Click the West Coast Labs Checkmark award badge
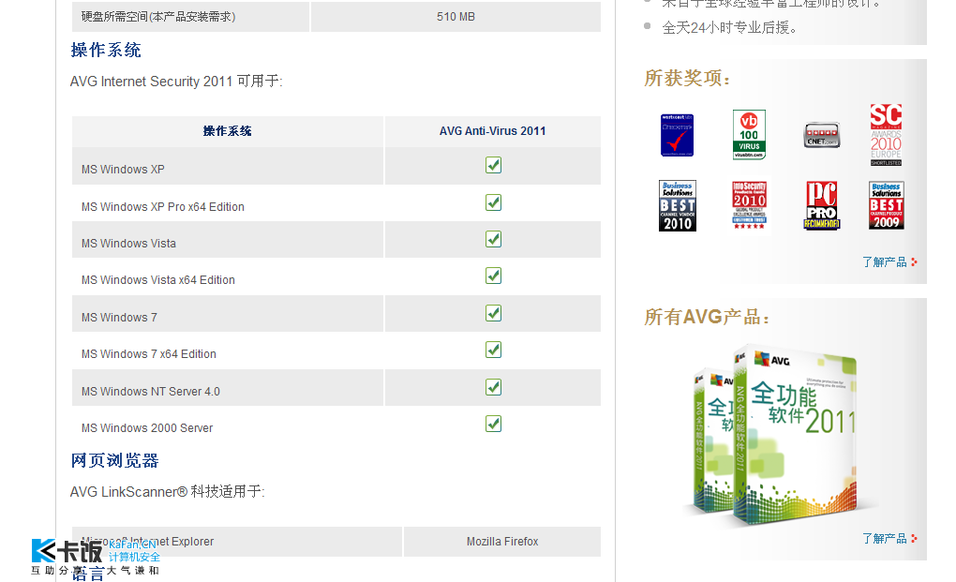Image resolution: width=956 pixels, height=582 pixels. 677,135
